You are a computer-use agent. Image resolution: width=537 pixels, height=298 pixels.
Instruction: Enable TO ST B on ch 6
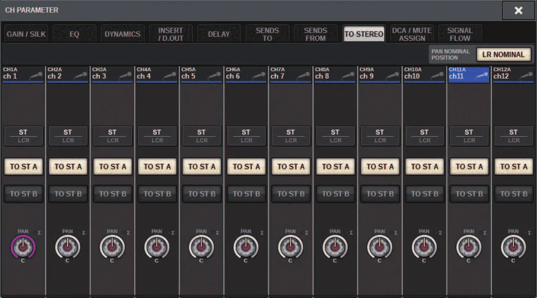(x=246, y=194)
